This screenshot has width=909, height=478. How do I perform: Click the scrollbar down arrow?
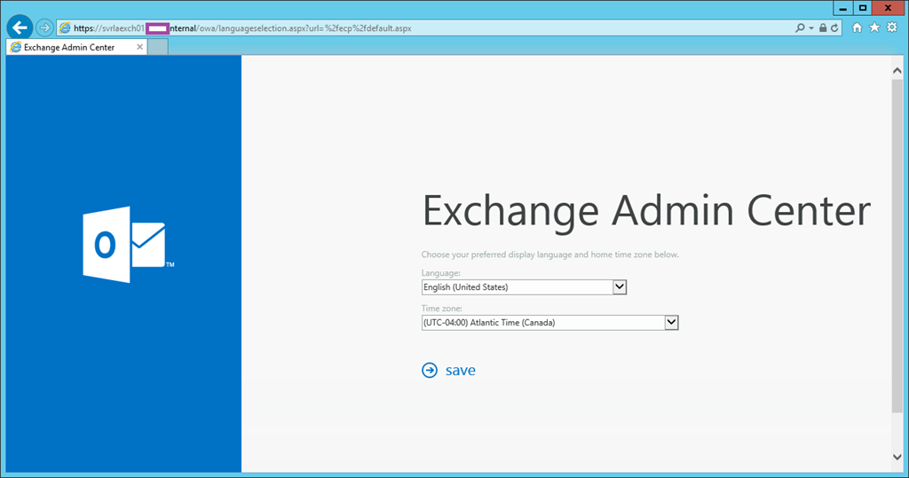[x=897, y=457]
